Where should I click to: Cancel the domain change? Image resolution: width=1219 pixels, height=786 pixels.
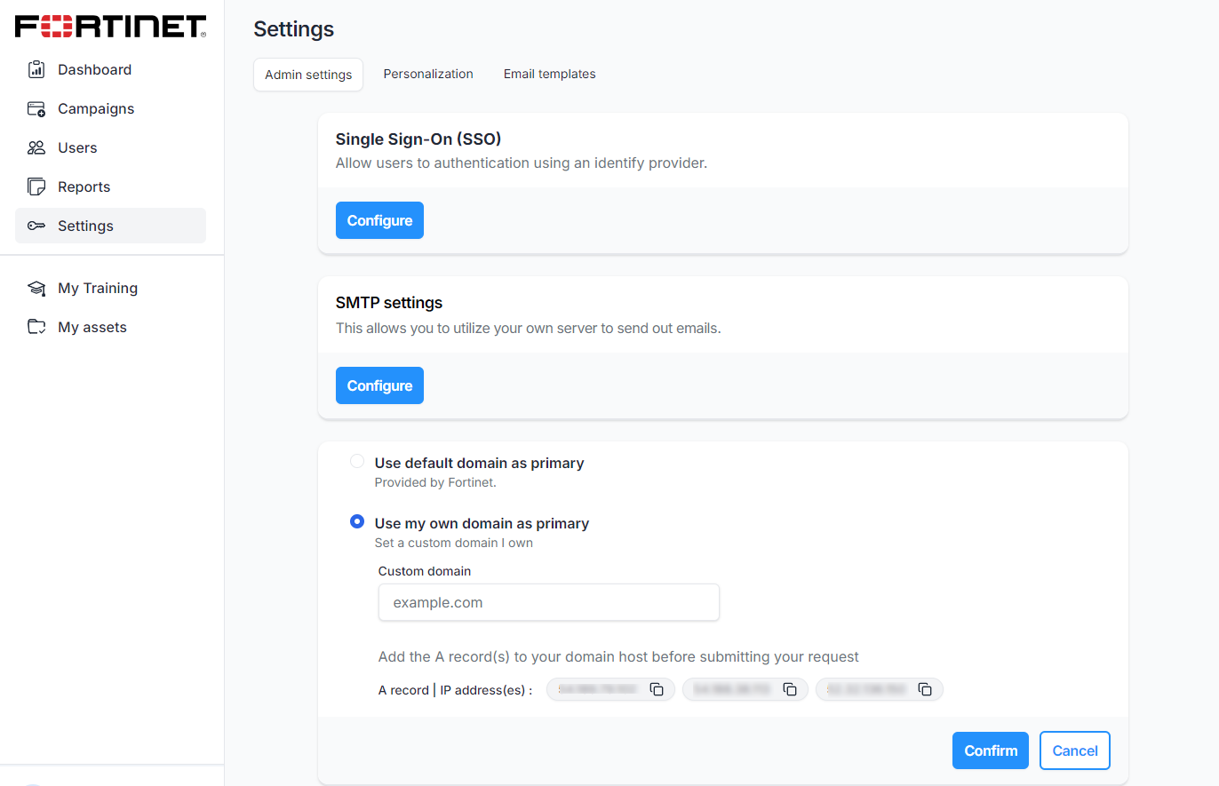(x=1074, y=750)
